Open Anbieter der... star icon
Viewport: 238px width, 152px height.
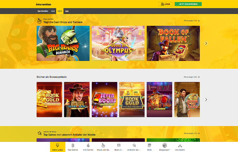tap(134, 145)
